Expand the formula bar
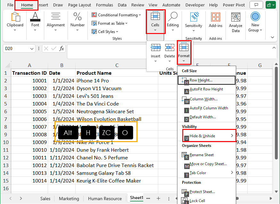280x204 pixels. click(274, 48)
